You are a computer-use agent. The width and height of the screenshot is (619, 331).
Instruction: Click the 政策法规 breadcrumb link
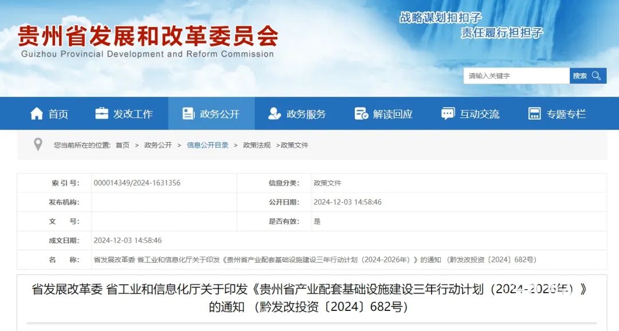tap(257, 145)
